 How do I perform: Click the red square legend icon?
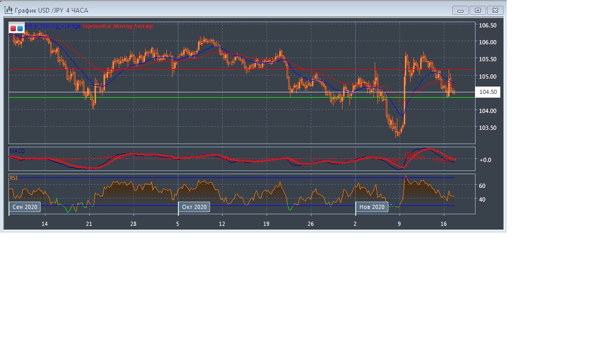tap(13, 28)
